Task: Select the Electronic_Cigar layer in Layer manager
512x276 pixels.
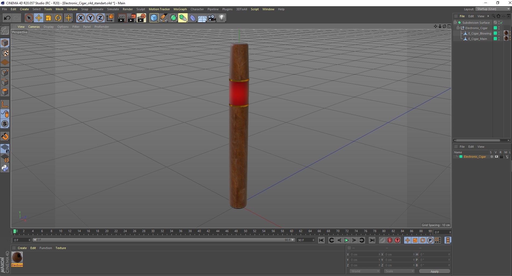Action: pos(475,157)
